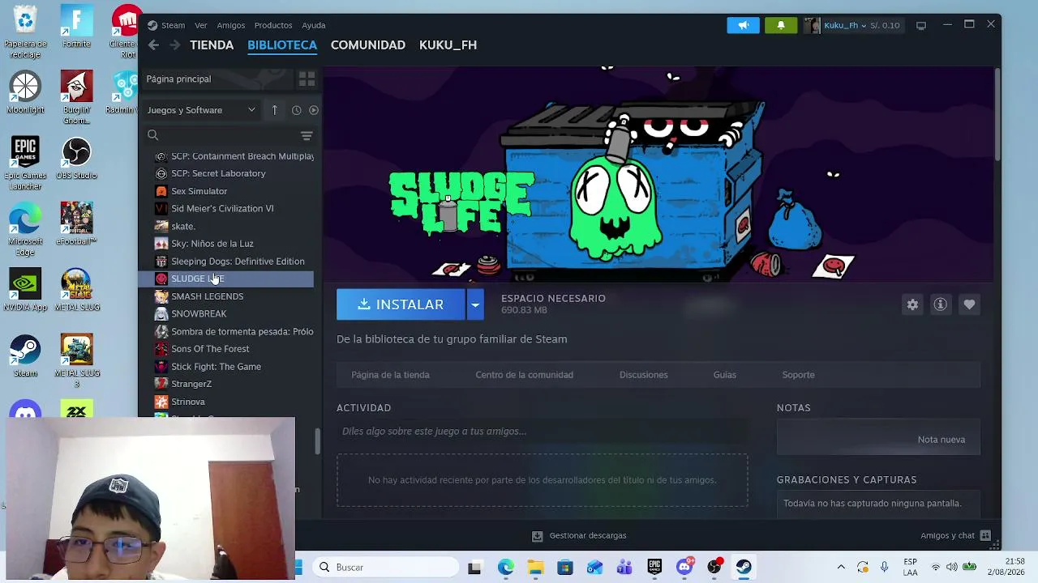Screen dimensions: 1038x583
Task: Open METAL SLUG desktop shortcut
Action: point(76,290)
